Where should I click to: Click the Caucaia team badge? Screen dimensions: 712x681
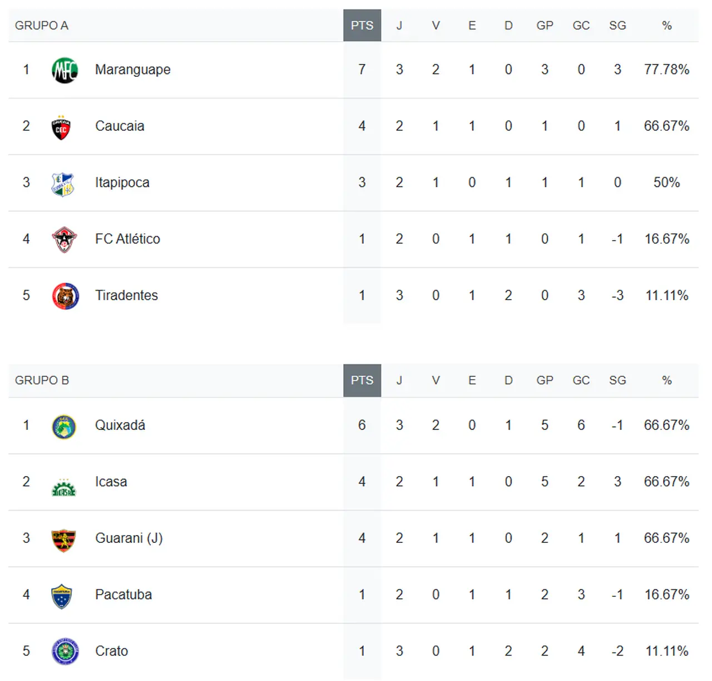click(x=61, y=128)
